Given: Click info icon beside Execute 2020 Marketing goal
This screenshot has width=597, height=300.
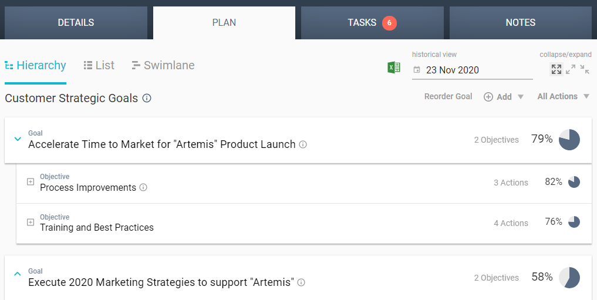Looking at the screenshot, I should pyautogui.click(x=301, y=282).
